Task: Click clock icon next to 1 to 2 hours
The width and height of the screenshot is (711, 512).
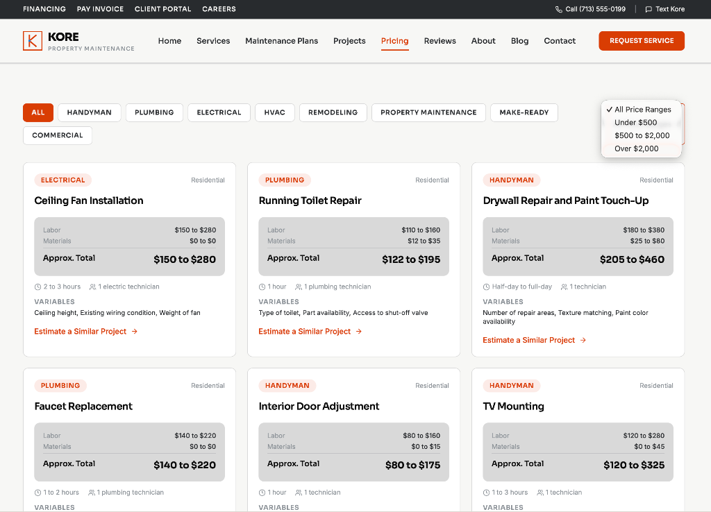Action: [37, 493]
